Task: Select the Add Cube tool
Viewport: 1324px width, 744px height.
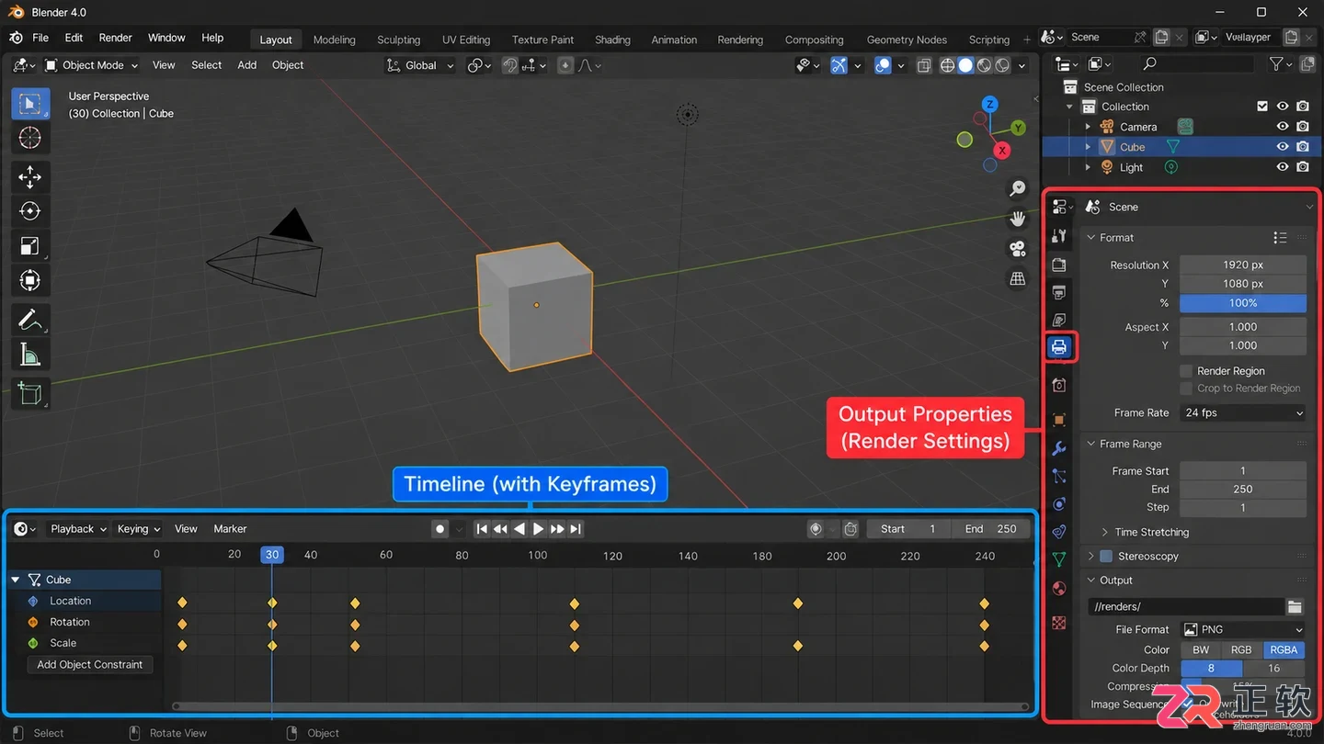Action: 29,394
